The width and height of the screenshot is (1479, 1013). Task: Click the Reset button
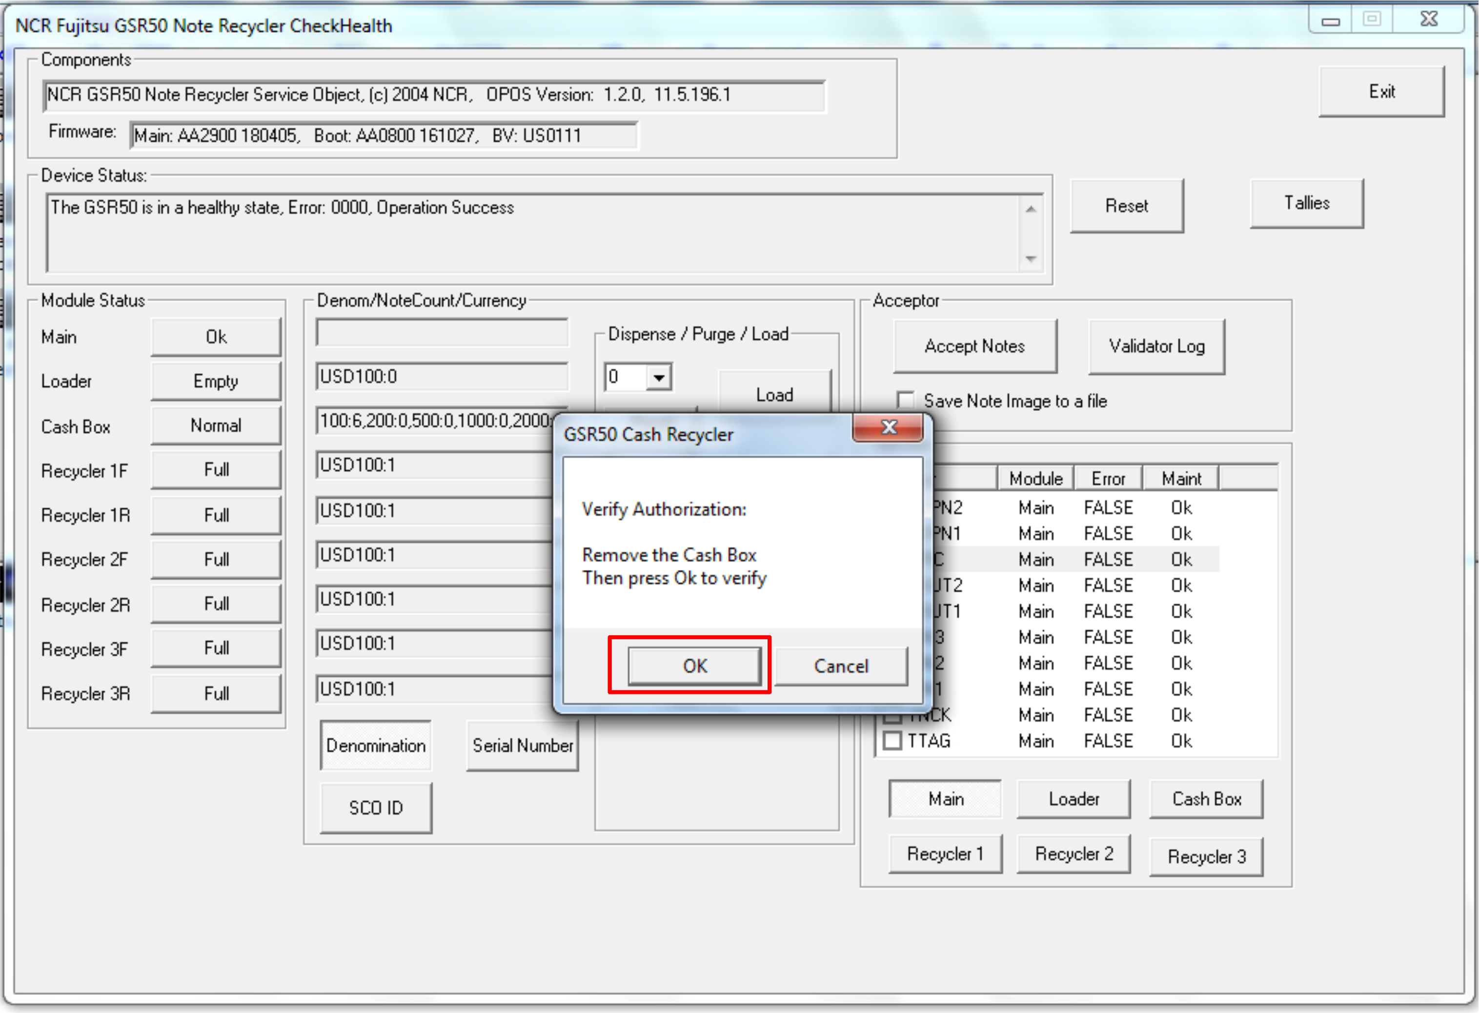[1126, 205]
